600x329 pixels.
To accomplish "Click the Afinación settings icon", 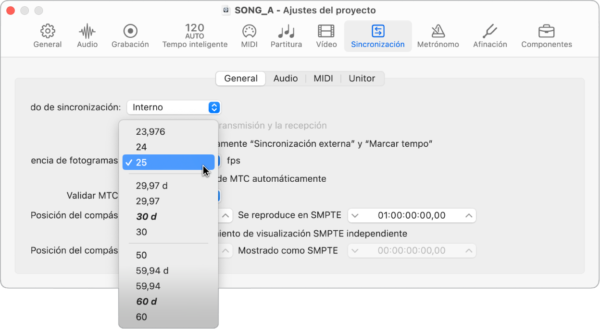I will coord(489,35).
